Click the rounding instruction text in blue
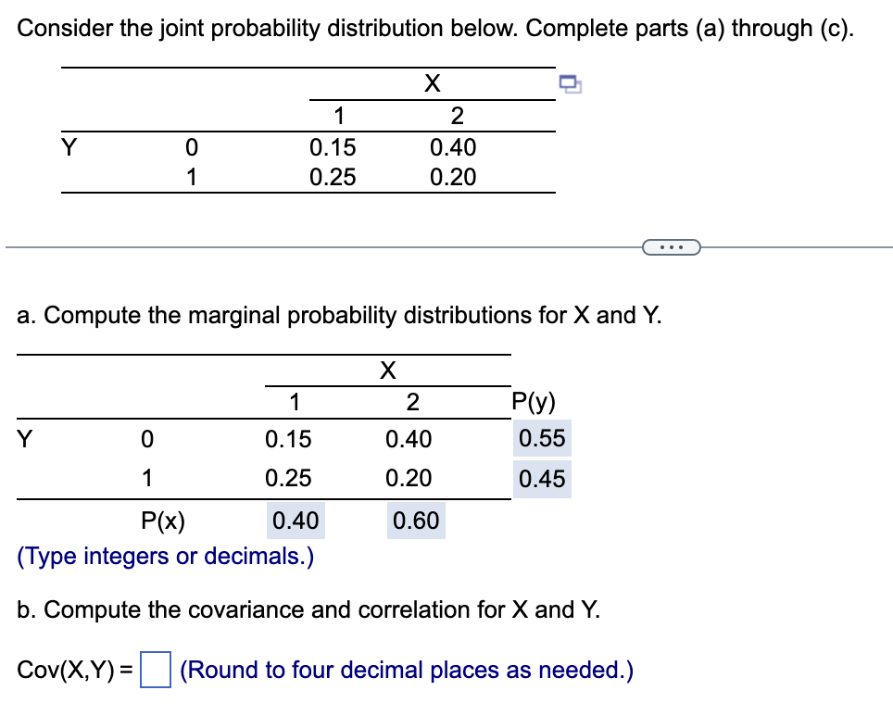Viewport: 893px width, 728px height. click(x=405, y=670)
